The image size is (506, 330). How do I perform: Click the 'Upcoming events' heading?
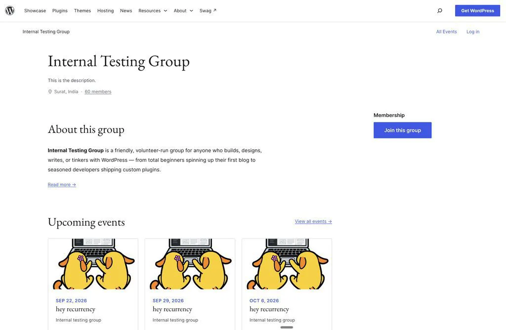pos(86,222)
